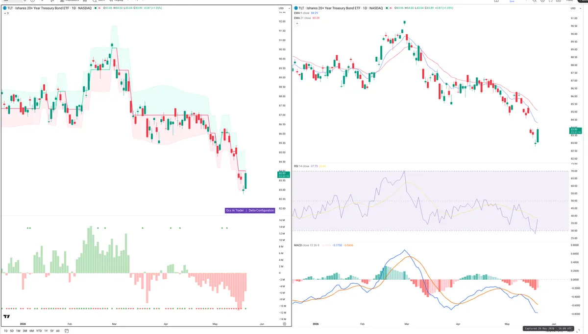
Task: Click the left chart TLT symbol title
Action: (49, 8)
